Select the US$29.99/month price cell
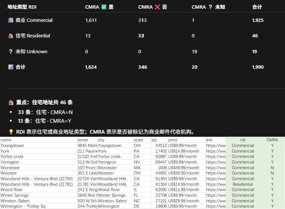 point(187,201)
